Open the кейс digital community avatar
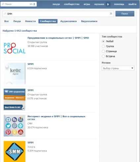Screen dimensions: 140x162 pos(15,73)
